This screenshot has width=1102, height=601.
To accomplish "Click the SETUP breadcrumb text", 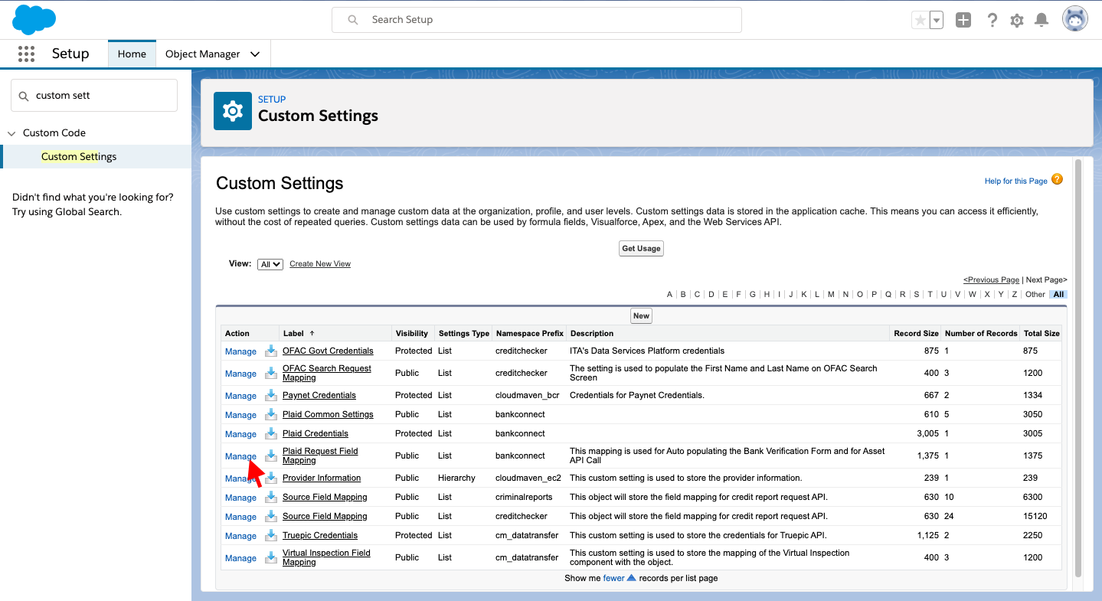I will (272, 100).
